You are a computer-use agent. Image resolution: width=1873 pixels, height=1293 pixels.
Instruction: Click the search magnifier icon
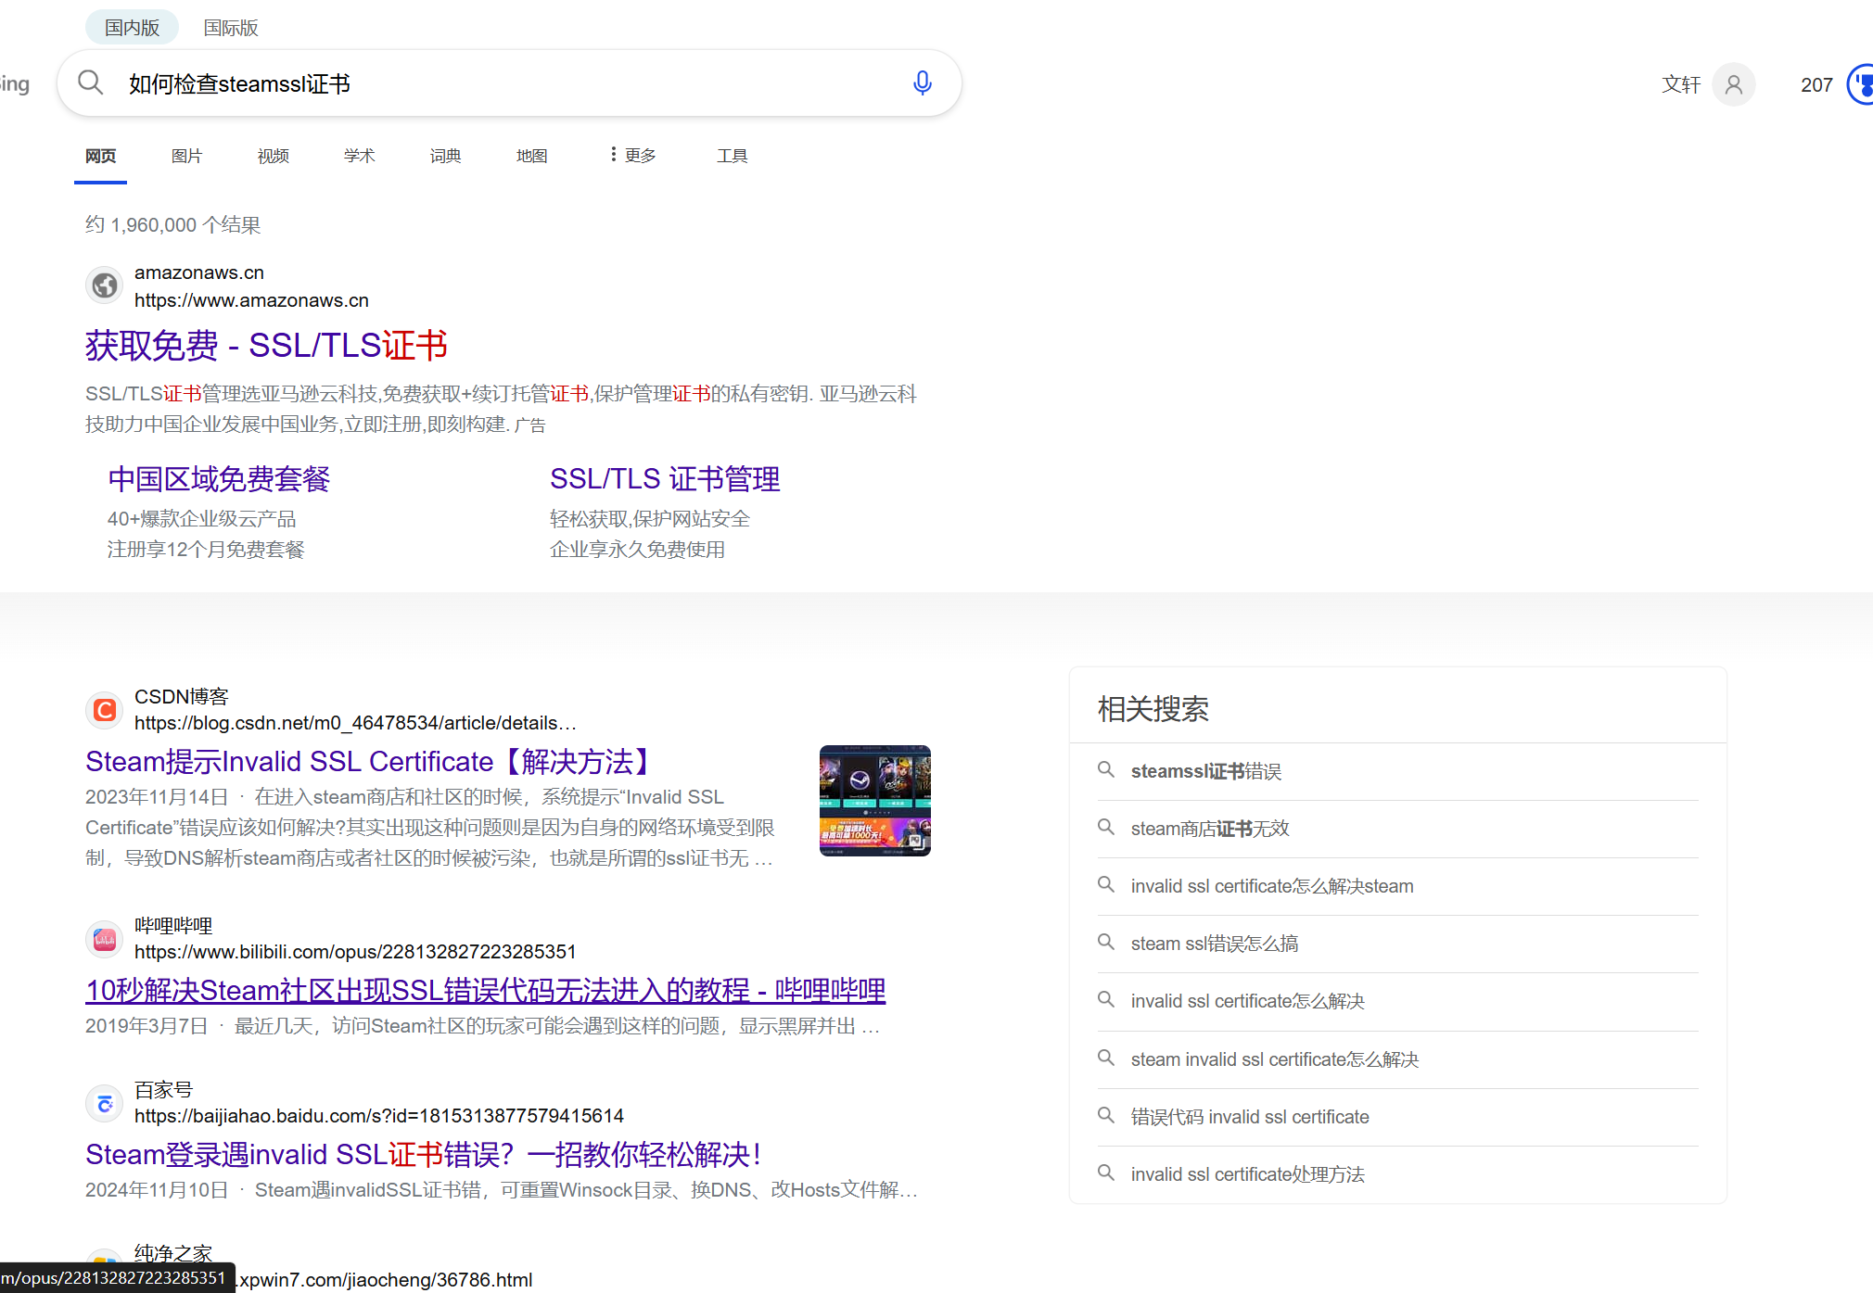[90, 82]
